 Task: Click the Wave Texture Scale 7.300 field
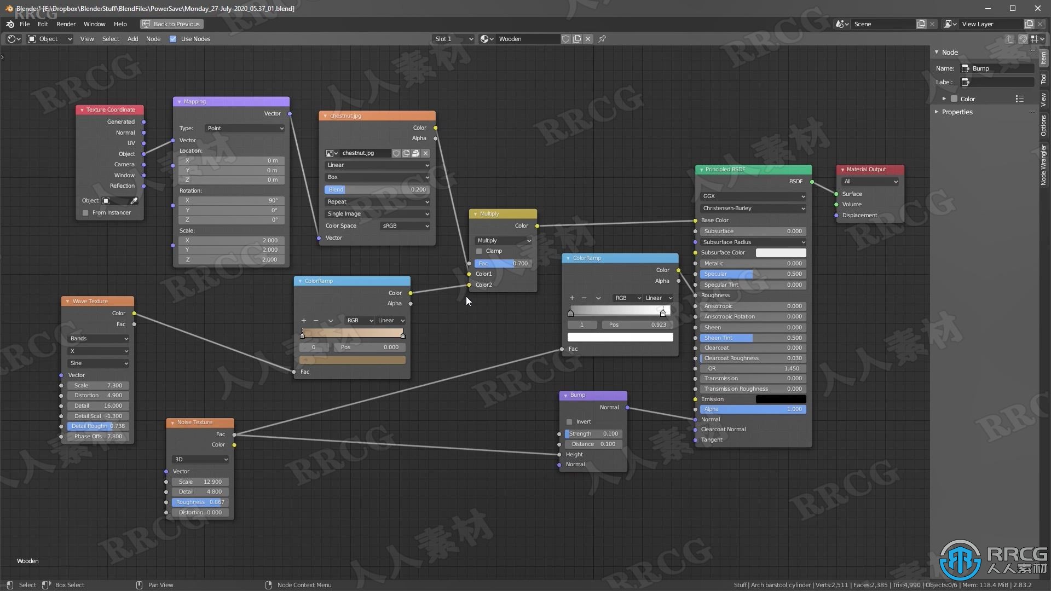99,386
